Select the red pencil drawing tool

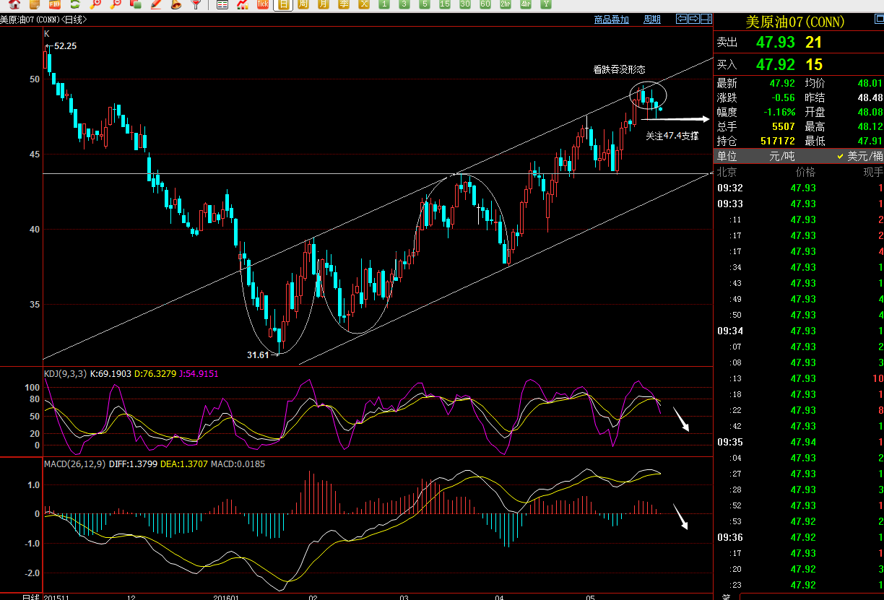click(155, 4)
